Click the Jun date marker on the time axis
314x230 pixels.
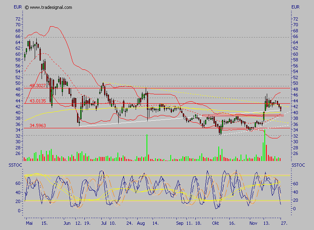pos(67,223)
